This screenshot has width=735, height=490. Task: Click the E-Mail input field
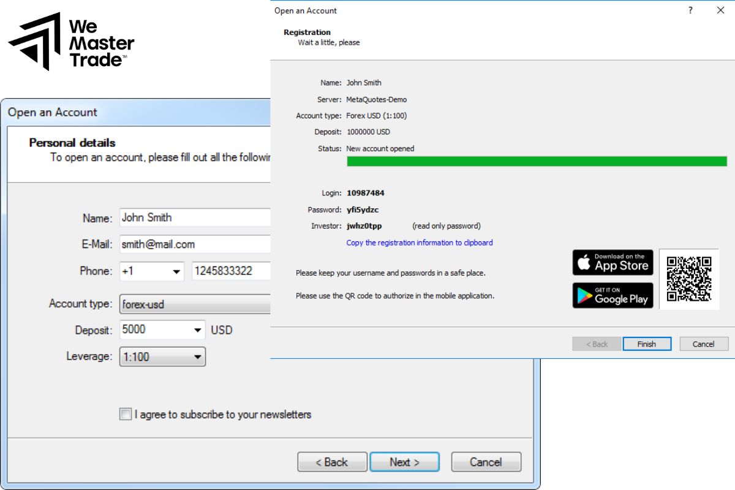(x=195, y=244)
